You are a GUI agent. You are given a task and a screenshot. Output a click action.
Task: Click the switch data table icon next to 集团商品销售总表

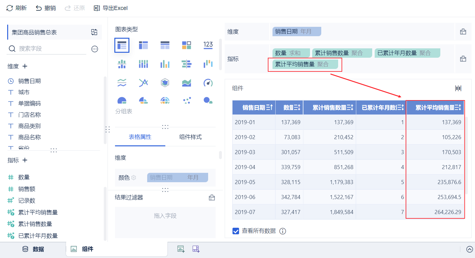(x=94, y=32)
